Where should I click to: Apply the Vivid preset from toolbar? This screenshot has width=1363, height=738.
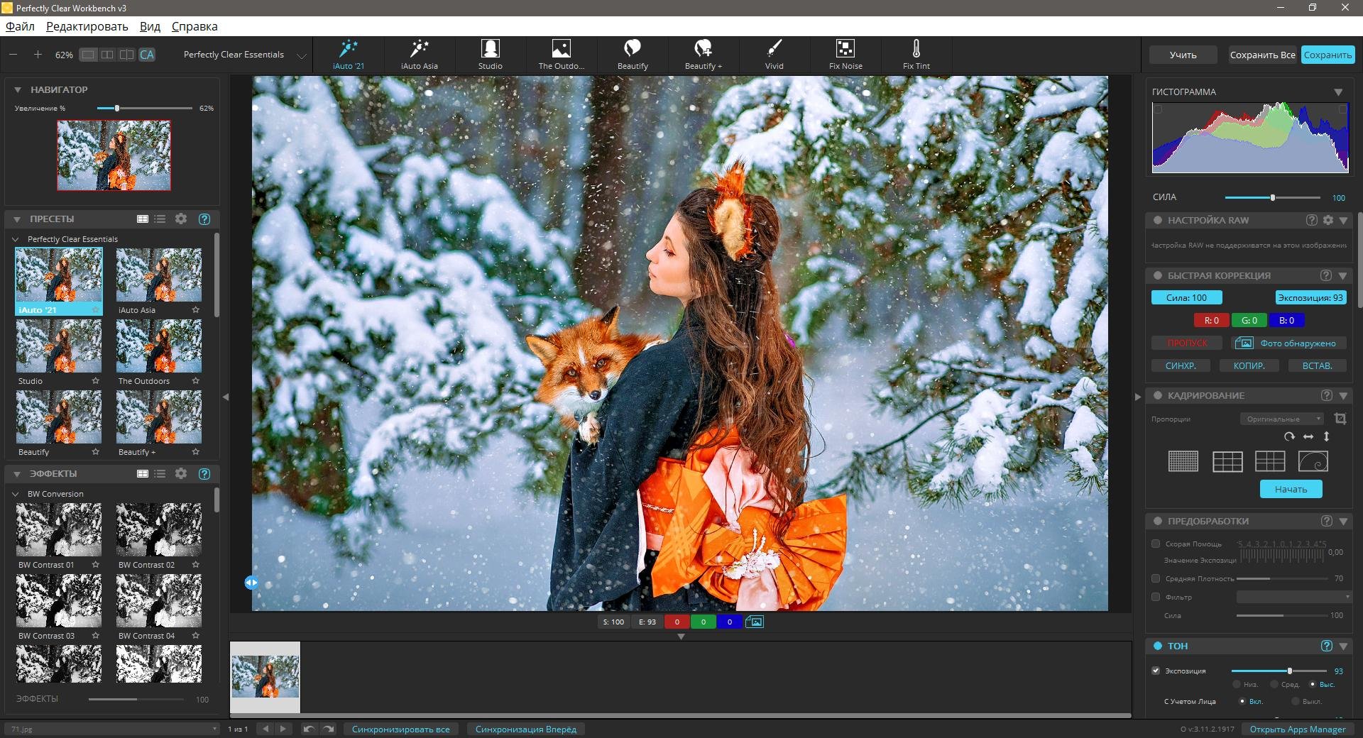[x=774, y=49]
